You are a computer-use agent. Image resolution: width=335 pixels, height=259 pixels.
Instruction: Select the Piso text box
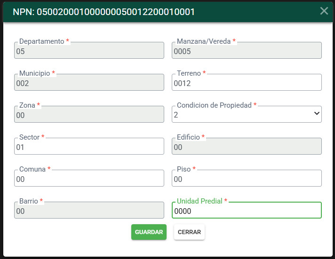pyautogui.click(x=247, y=178)
